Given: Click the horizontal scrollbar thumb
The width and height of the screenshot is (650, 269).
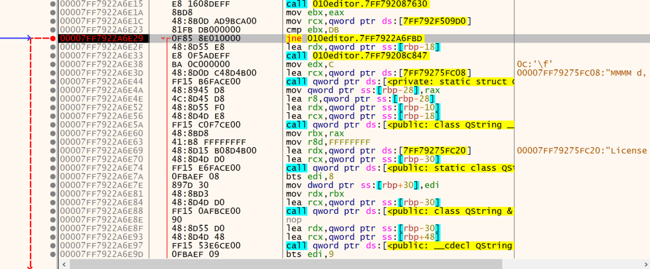Looking at the screenshot, I should click(285, 264).
